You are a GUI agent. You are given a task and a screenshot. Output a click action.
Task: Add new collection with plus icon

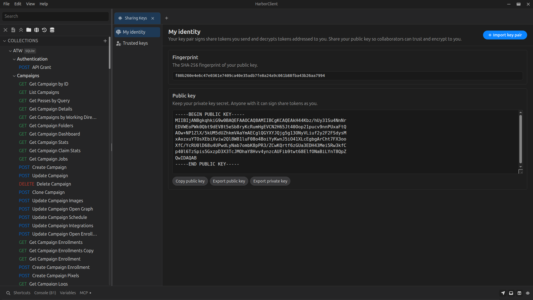[x=105, y=41]
